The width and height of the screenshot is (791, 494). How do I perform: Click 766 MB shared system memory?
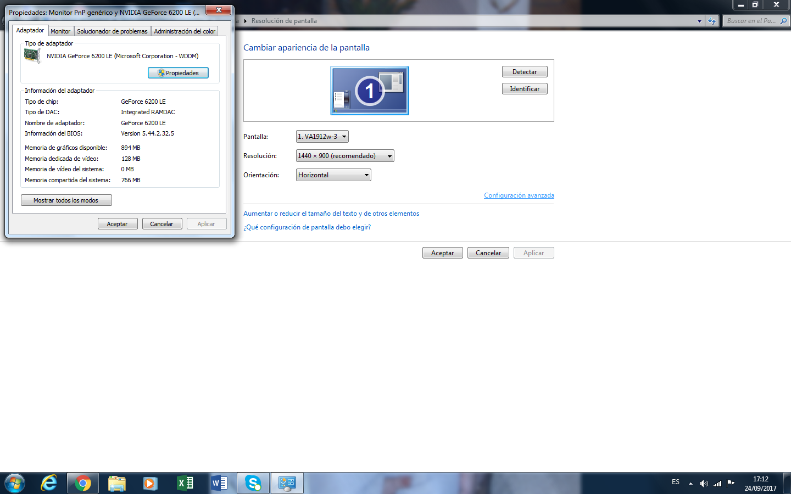[131, 180]
